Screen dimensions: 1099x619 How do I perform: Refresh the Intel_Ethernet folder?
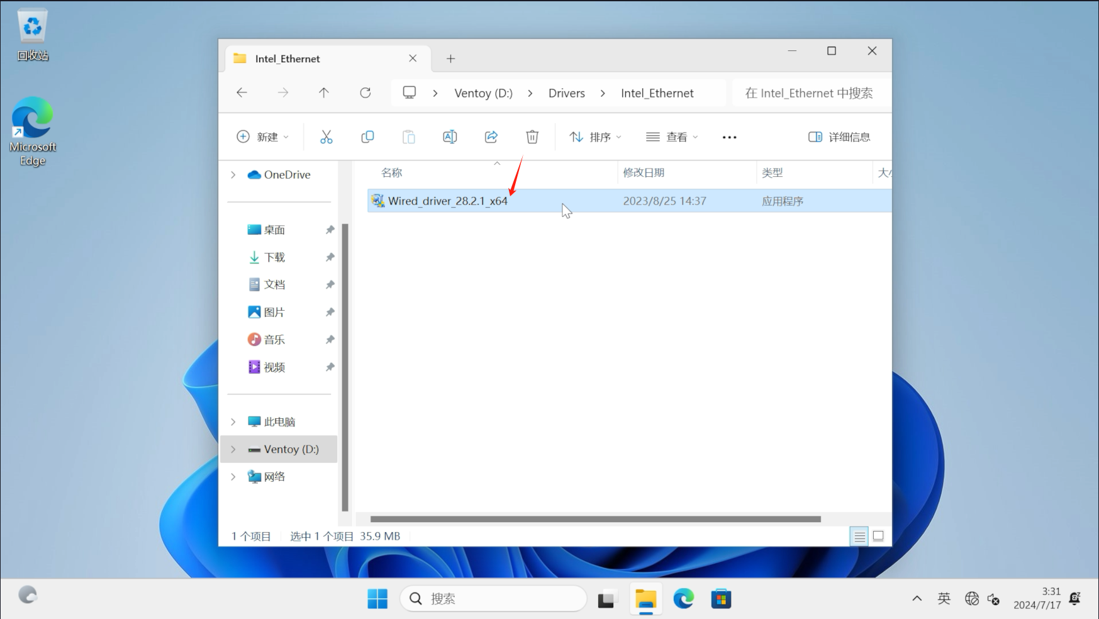pos(365,93)
